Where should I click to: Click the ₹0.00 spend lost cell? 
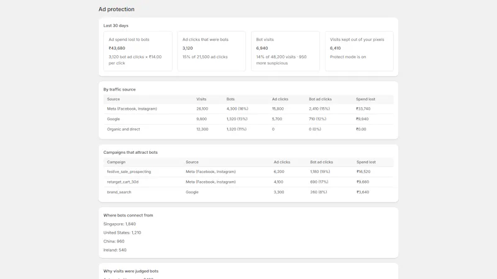point(361,129)
